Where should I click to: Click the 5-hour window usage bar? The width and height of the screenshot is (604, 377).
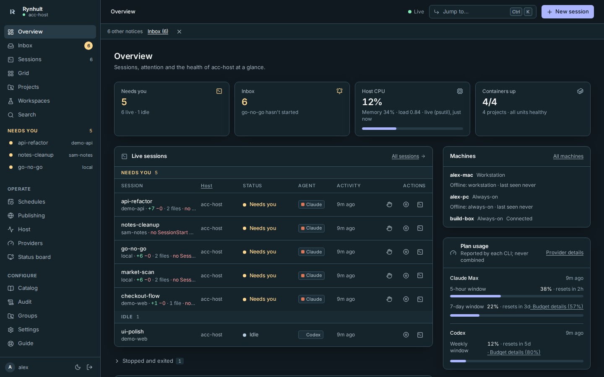(517, 296)
